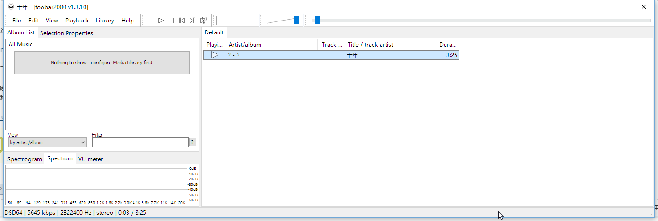Click the Play button in toolbar
This screenshot has width=658, height=221.
pos(161,21)
